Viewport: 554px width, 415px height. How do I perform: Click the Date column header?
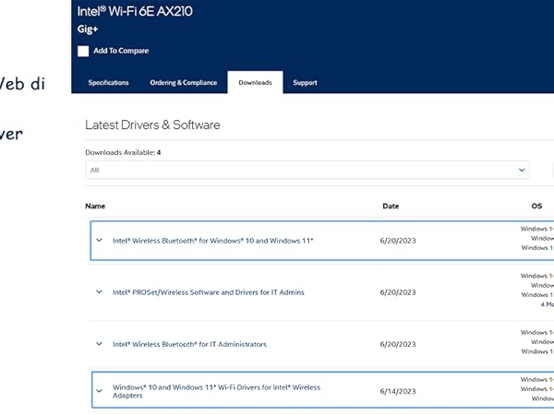391,206
